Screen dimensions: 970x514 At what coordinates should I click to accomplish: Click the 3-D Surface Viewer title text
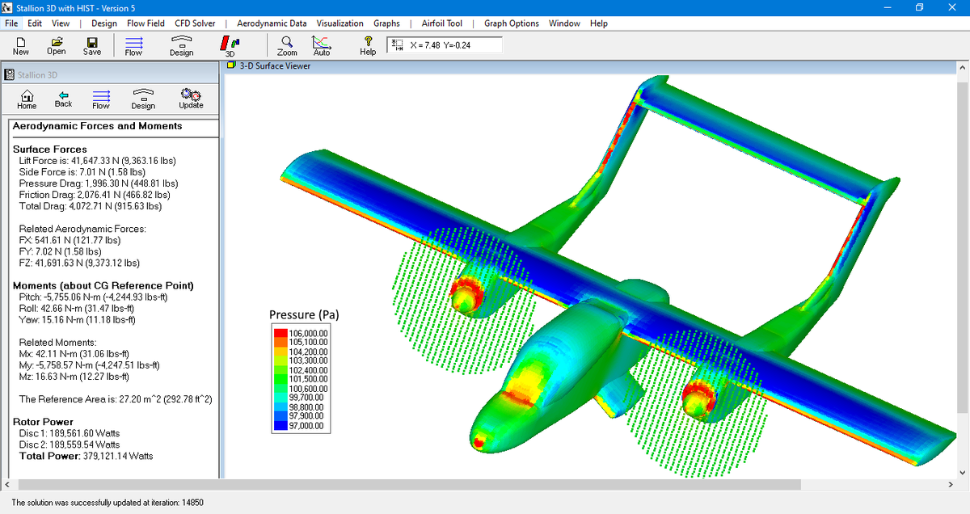[x=275, y=65]
